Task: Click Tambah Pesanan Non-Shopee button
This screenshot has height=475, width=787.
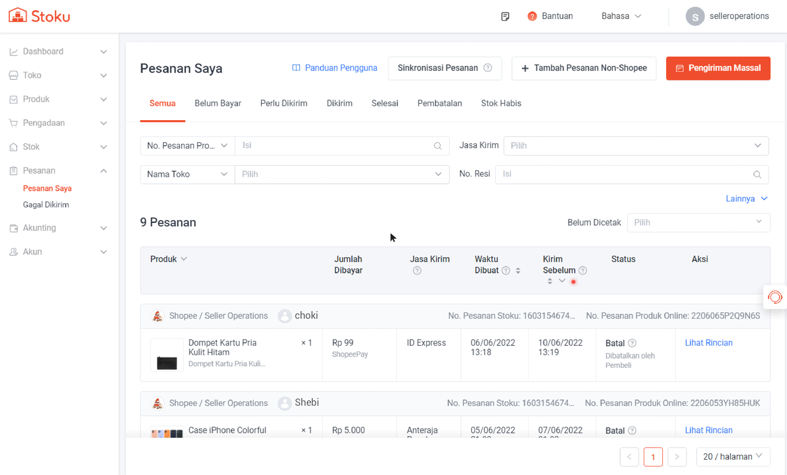Action: (x=584, y=68)
